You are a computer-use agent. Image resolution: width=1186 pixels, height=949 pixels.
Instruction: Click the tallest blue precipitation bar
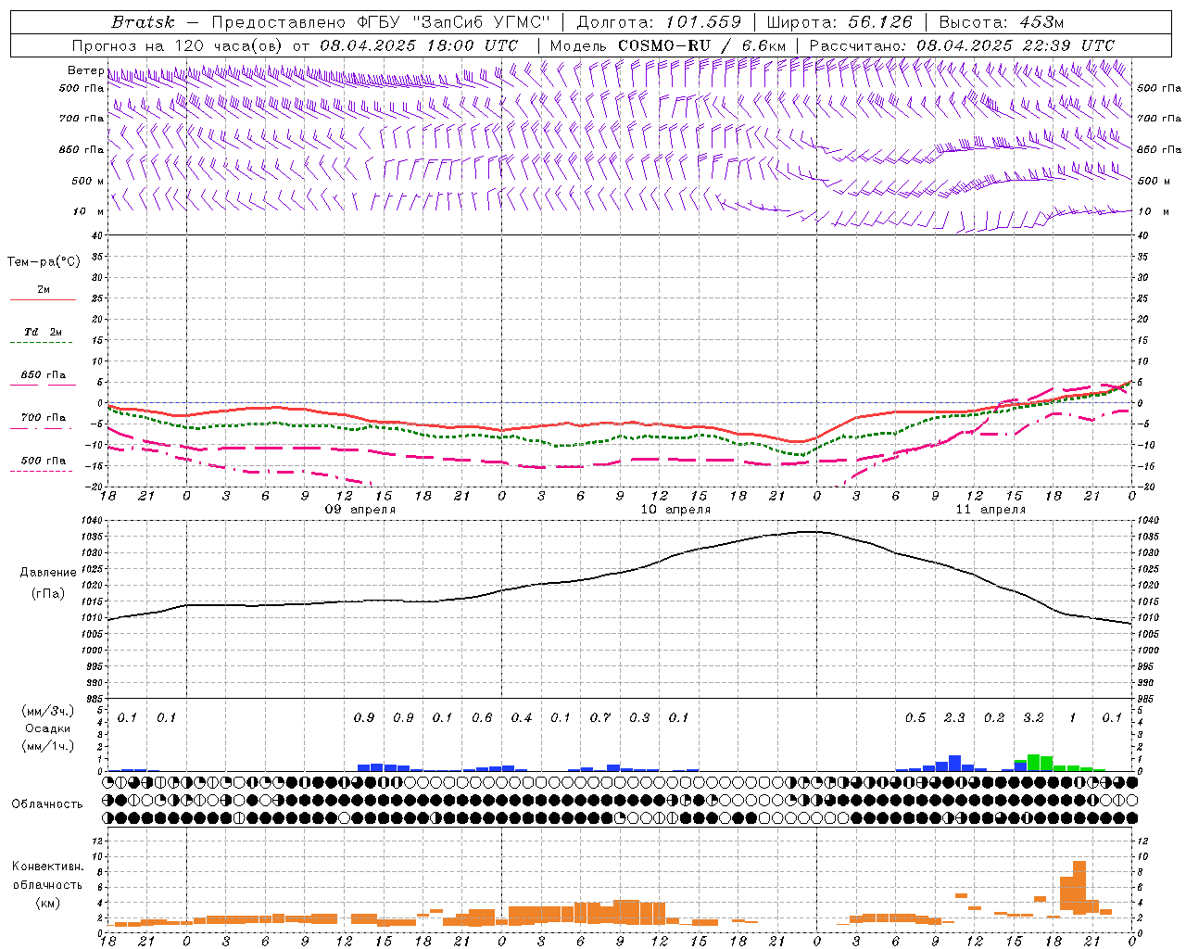pos(954,764)
